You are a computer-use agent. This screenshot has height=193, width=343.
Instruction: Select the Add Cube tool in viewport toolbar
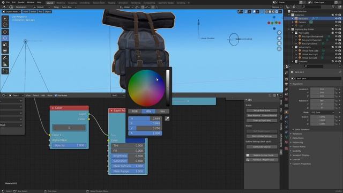(5, 71)
